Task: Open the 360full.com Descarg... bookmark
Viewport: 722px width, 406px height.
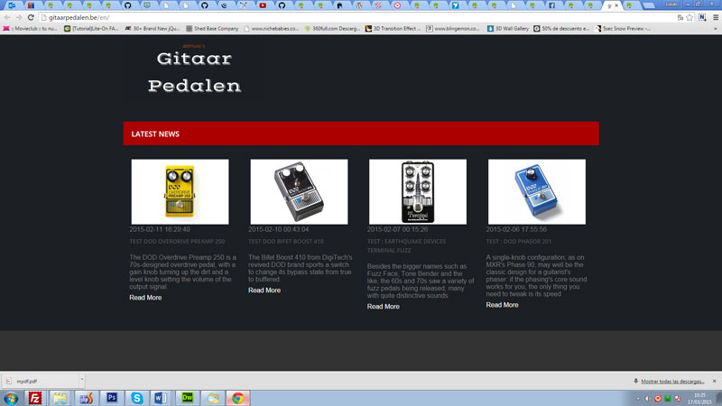Action: pyautogui.click(x=332, y=29)
